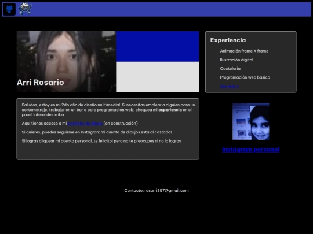Click the Arri Rosario portrait photo
Screen dimensions: 313x234
(66, 62)
